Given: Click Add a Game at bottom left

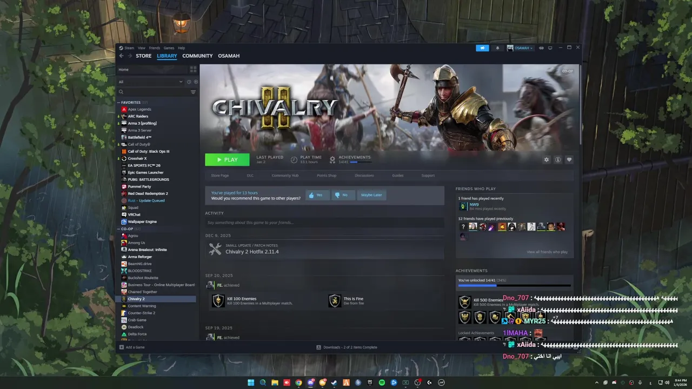Looking at the screenshot, I should [x=132, y=347].
